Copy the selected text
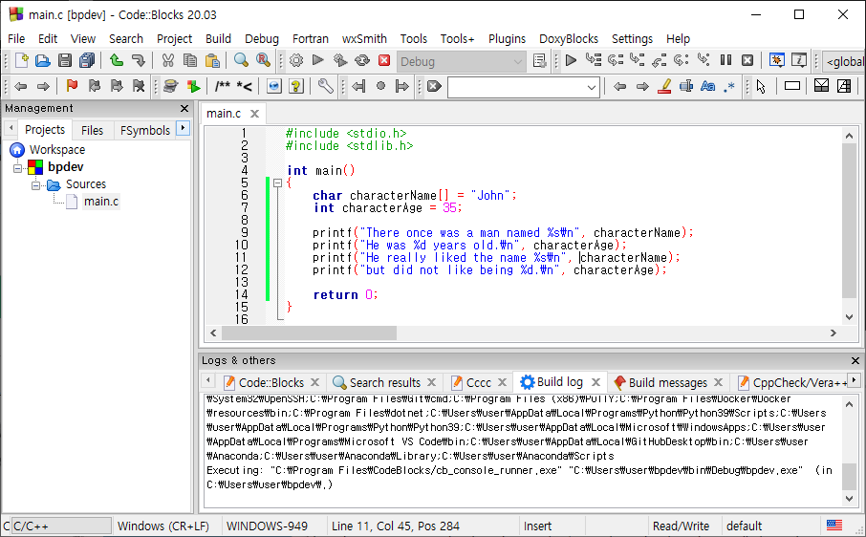This screenshot has height=537, width=866. (x=190, y=61)
